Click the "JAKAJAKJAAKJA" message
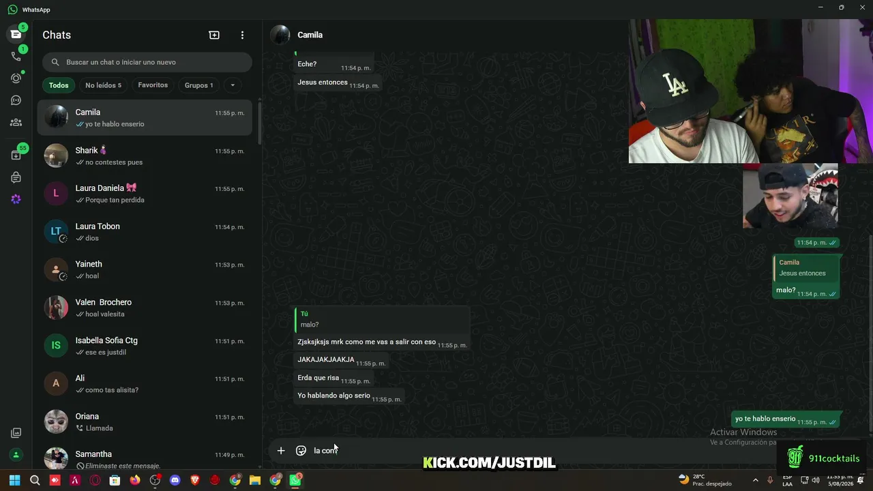The width and height of the screenshot is (873, 491). pos(342,360)
